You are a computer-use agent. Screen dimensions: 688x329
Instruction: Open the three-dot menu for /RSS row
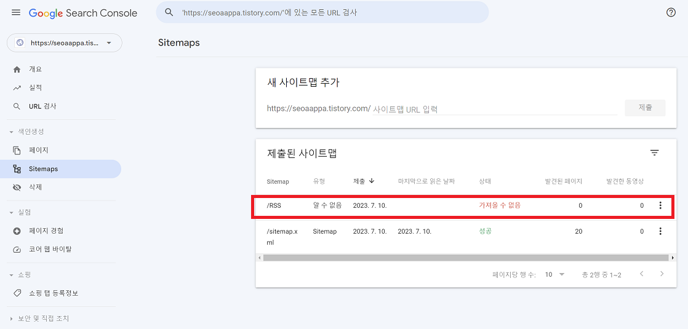click(x=660, y=205)
